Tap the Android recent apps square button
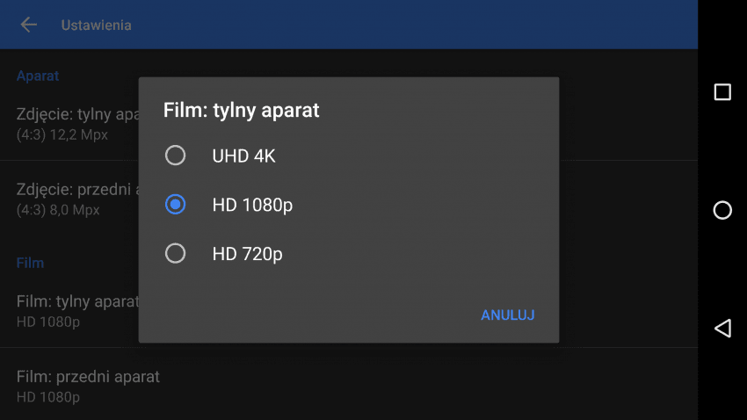Screen dimensions: 747x420 coord(722,92)
